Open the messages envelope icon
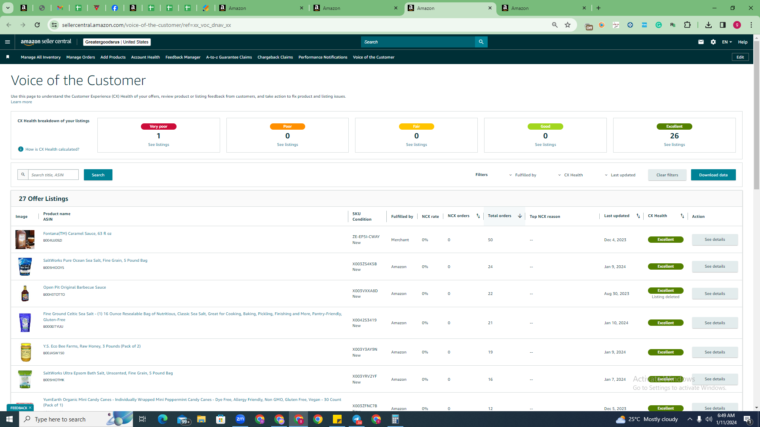This screenshot has height=427, width=760. pyautogui.click(x=701, y=42)
